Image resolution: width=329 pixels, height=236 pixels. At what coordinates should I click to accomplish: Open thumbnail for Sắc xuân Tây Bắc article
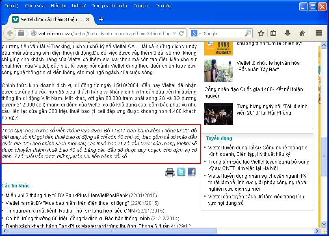tap(219, 70)
